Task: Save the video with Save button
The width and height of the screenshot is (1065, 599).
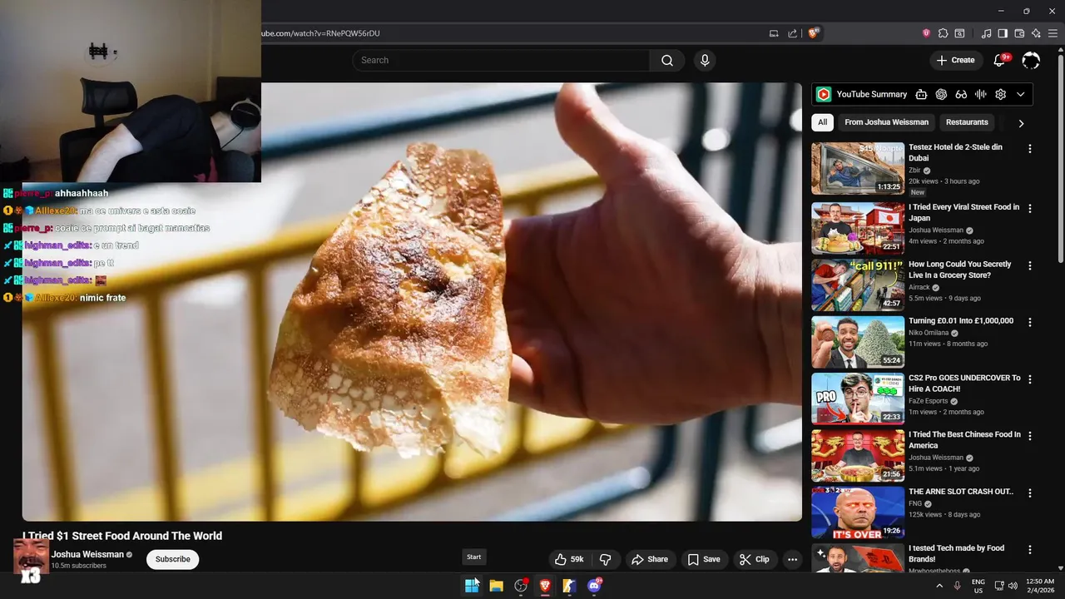Action: coord(703,559)
